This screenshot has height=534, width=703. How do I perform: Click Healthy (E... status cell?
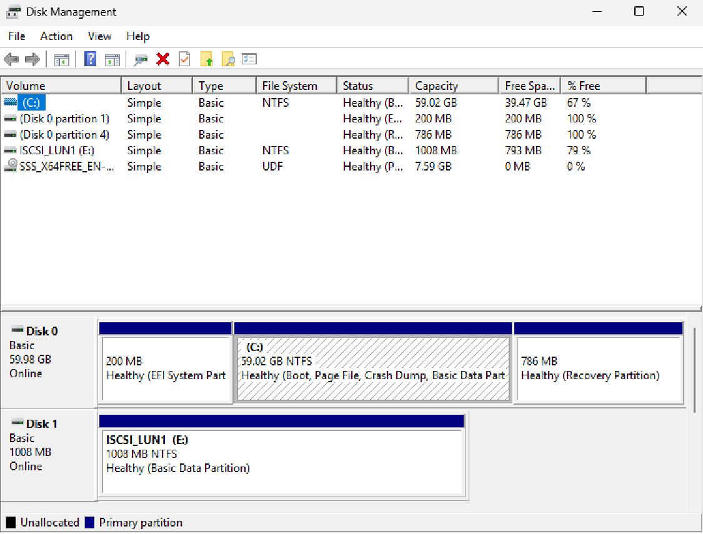[372, 119]
